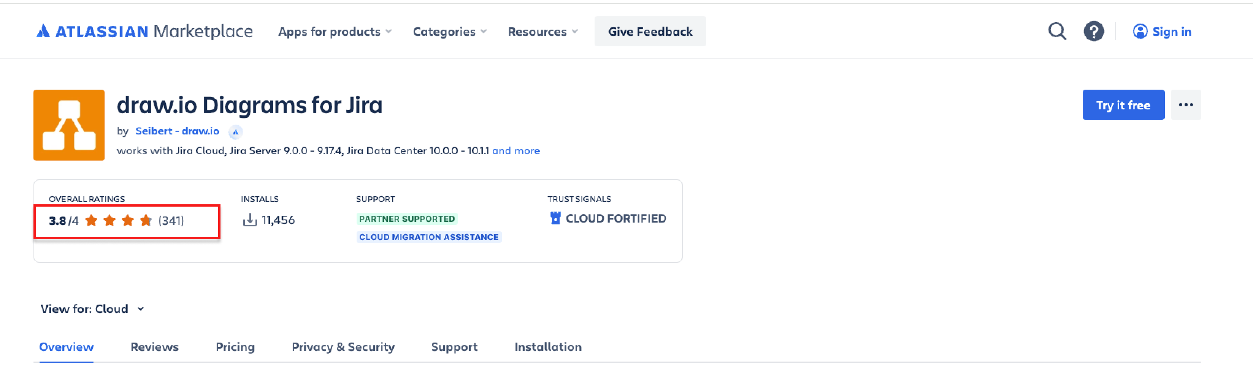Select the Installation tab
The height and width of the screenshot is (376, 1253).
coord(548,347)
